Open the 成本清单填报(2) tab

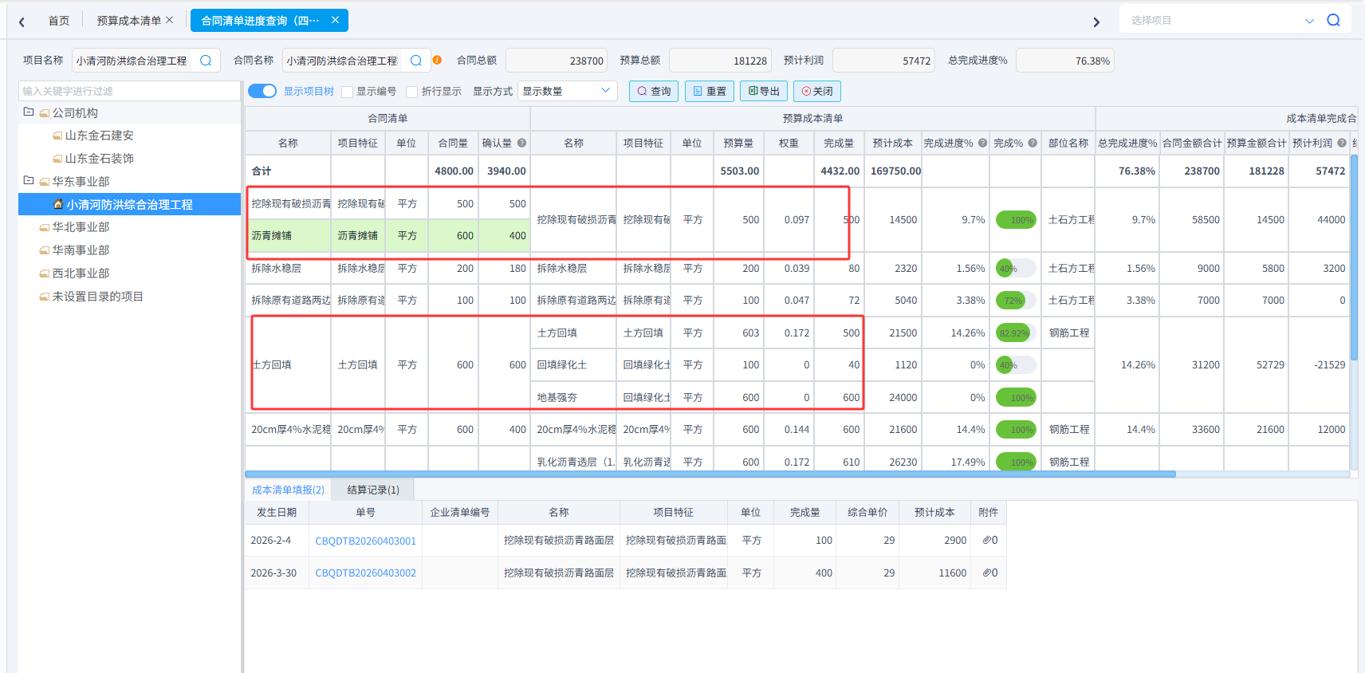tap(288, 490)
